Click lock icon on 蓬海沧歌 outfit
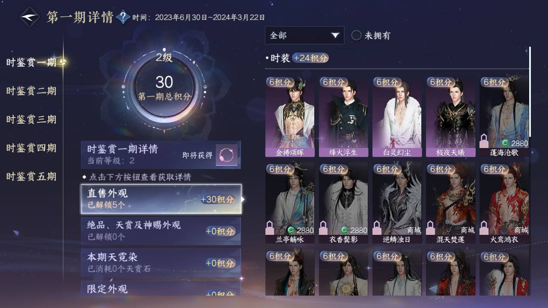This screenshot has width=548, height=308. tap(485, 140)
